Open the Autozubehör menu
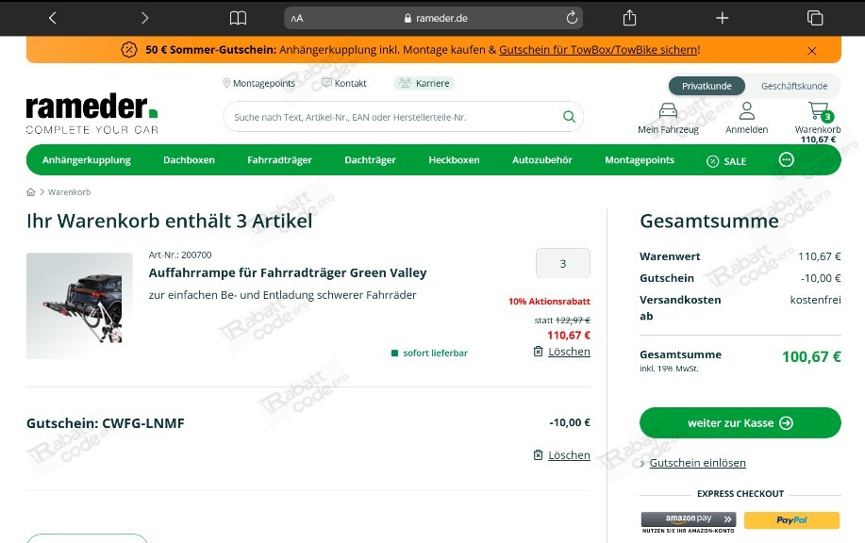Image resolution: width=865 pixels, height=543 pixels. point(542,160)
